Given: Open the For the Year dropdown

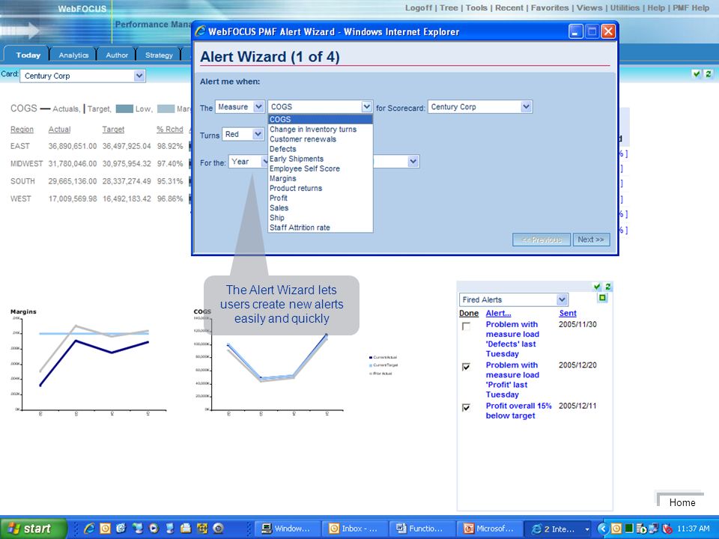Looking at the screenshot, I should click(x=249, y=162).
